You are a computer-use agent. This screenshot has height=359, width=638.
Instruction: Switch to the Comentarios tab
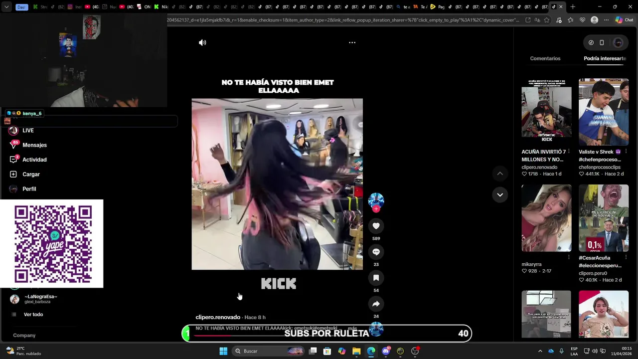point(545,58)
